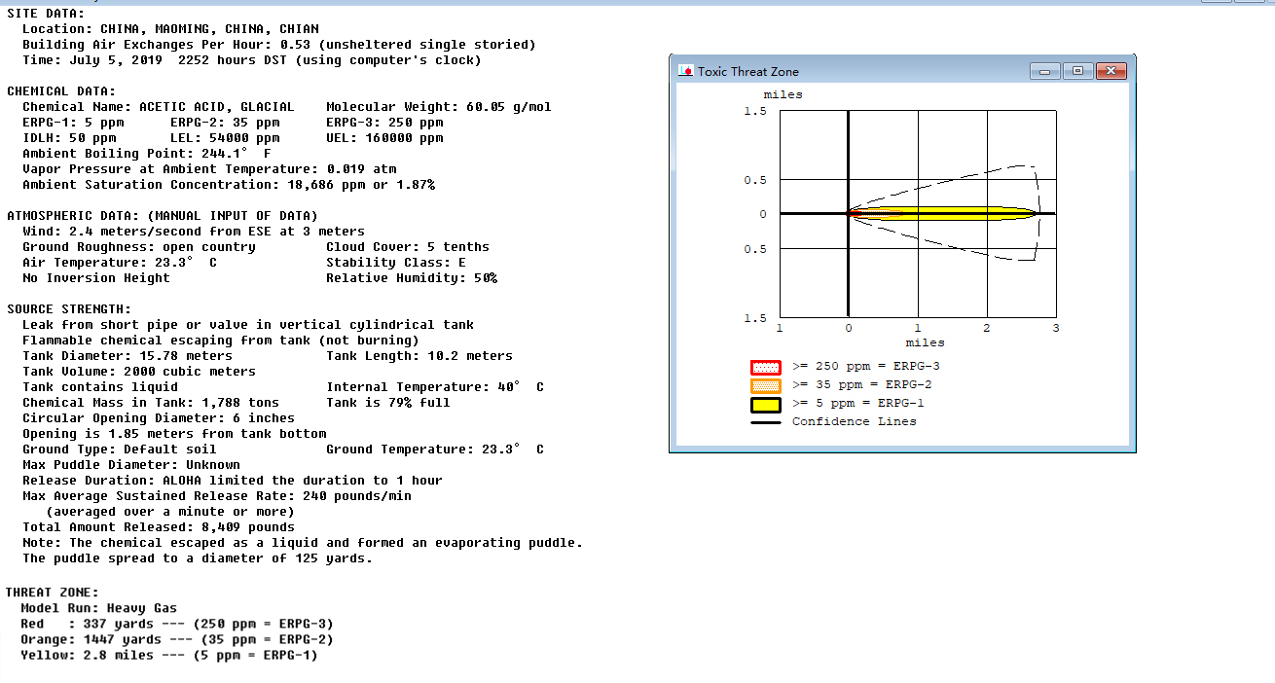The width and height of the screenshot is (1275, 683).
Task: Click 'Ambient Boiling Point: 244.1° F' line
Action: click(x=147, y=154)
